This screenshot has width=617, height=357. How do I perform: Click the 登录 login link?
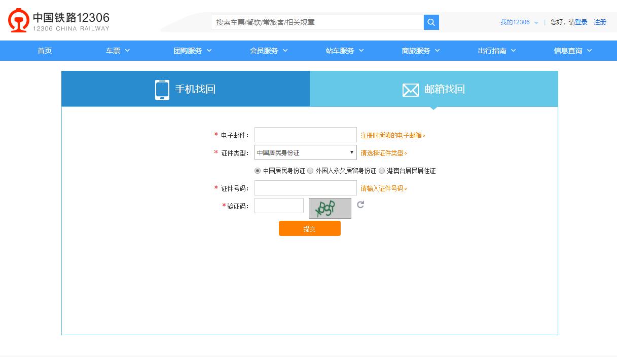580,22
